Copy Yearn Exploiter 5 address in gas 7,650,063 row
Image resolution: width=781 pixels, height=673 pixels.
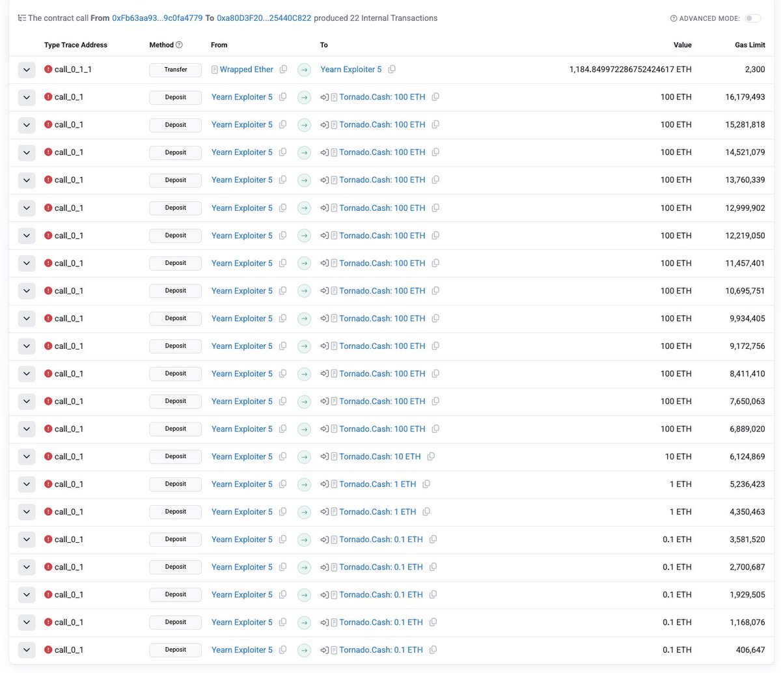[282, 402]
